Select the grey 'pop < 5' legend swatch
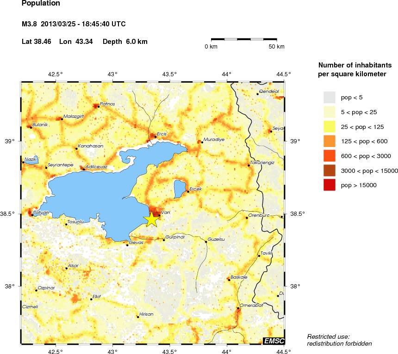The width and height of the screenshot is (398, 354). (329, 98)
